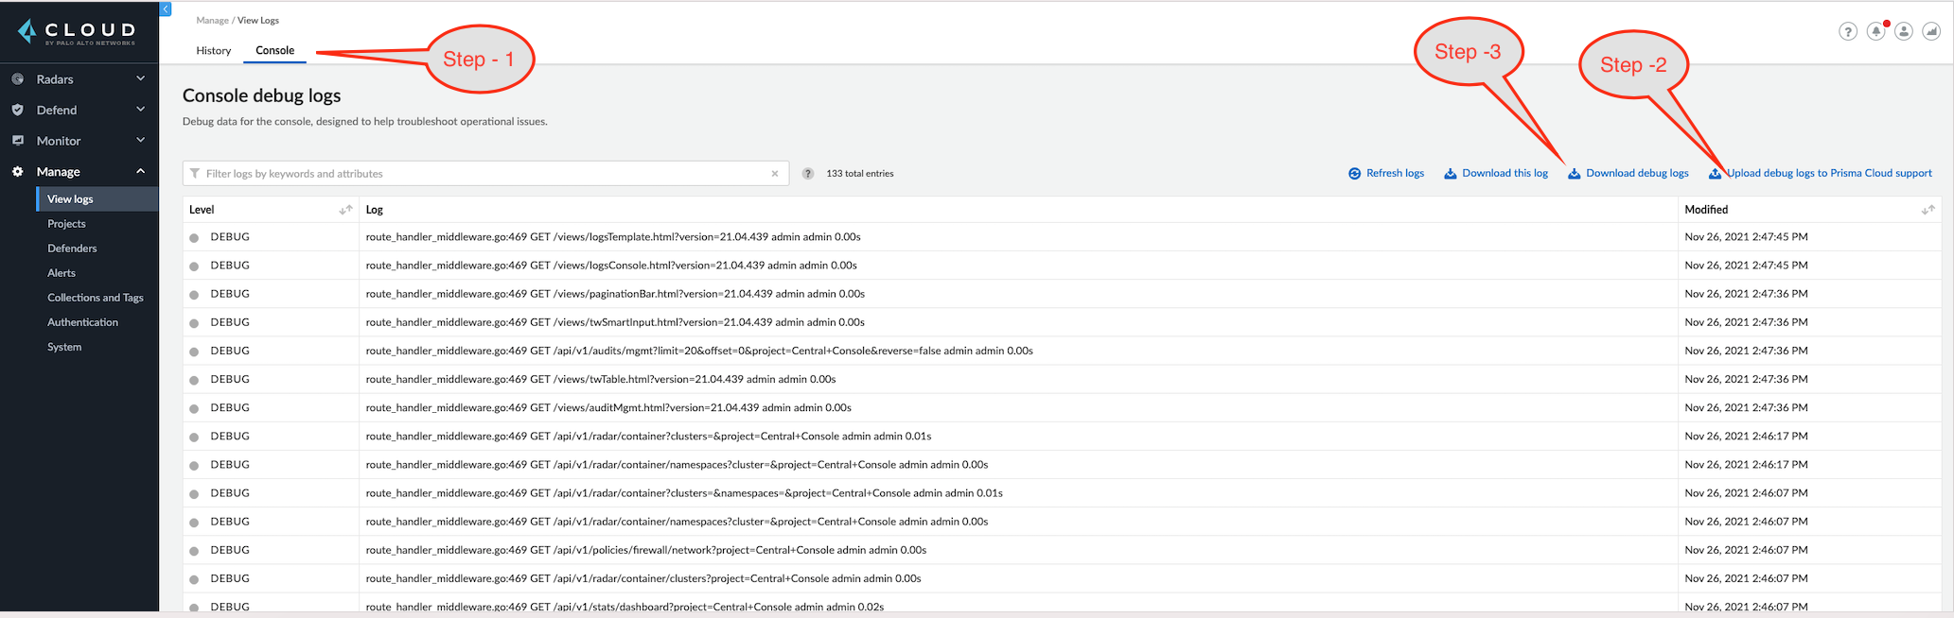This screenshot has height=618, width=1954.
Task: Open Authentication in sidebar
Action: [82, 322]
